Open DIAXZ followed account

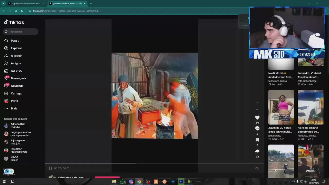tap(11, 159)
